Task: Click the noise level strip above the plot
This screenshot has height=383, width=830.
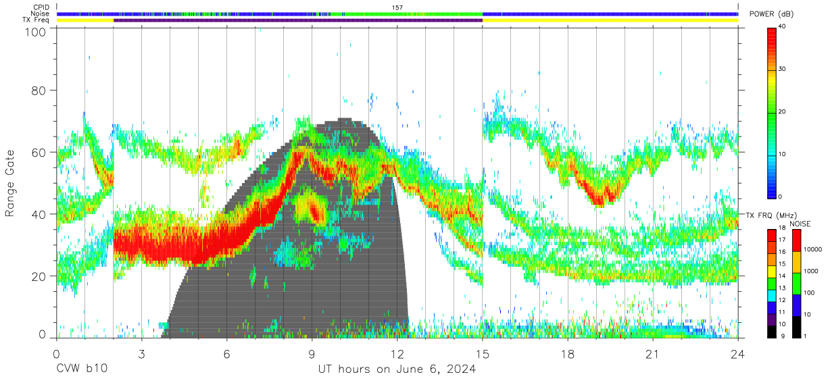Action: (397, 14)
